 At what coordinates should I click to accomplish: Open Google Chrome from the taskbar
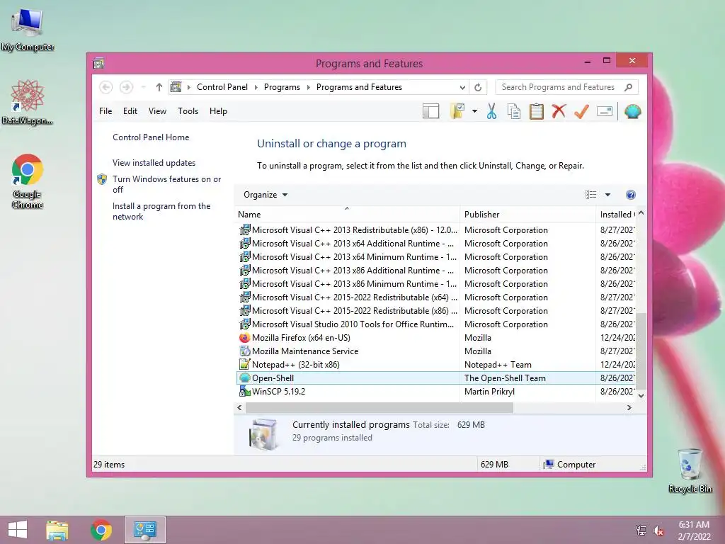coord(101,530)
